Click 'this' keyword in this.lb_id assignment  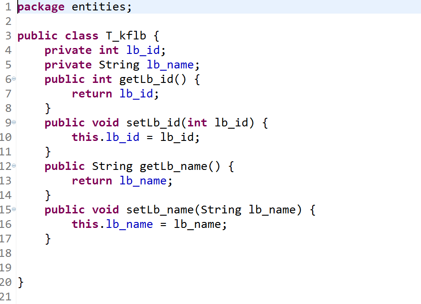[x=85, y=137]
